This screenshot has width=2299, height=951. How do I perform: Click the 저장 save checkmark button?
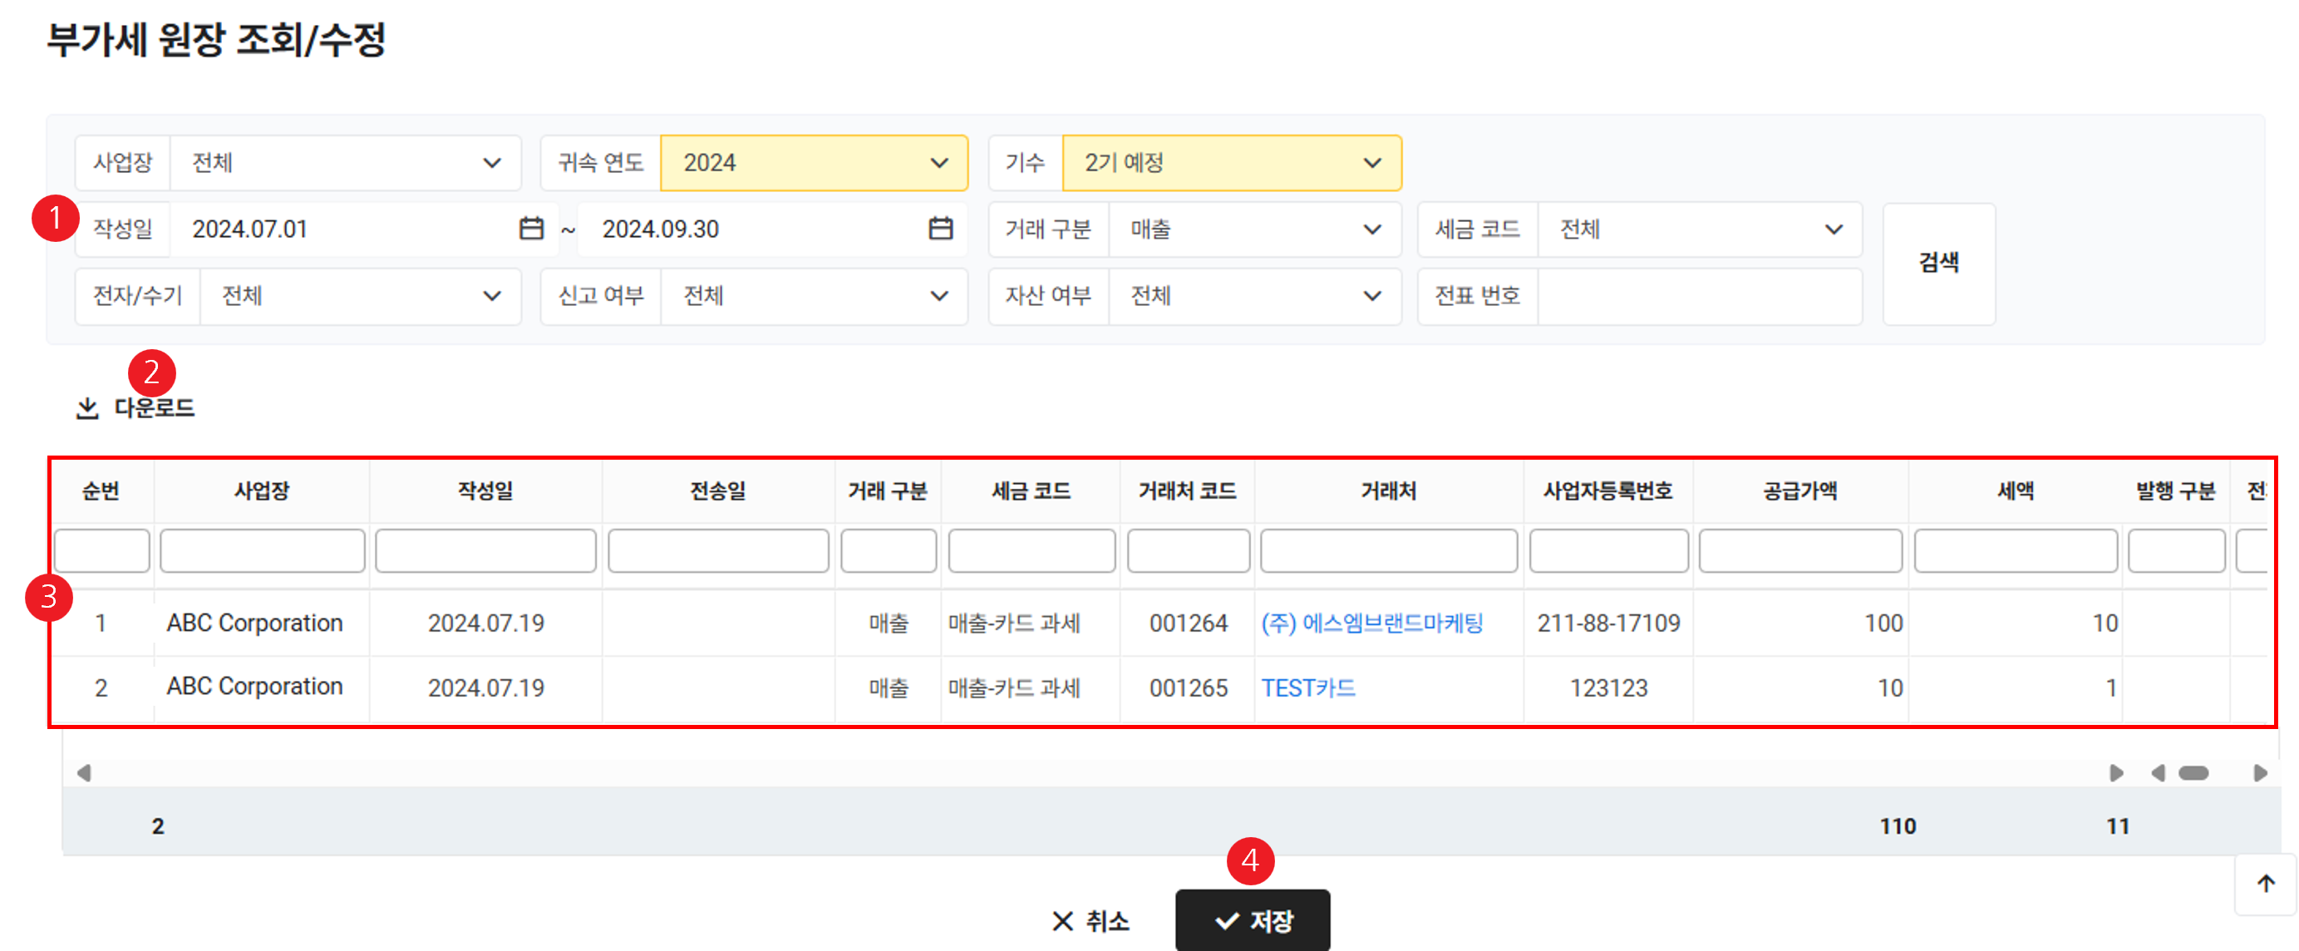(x=1252, y=920)
